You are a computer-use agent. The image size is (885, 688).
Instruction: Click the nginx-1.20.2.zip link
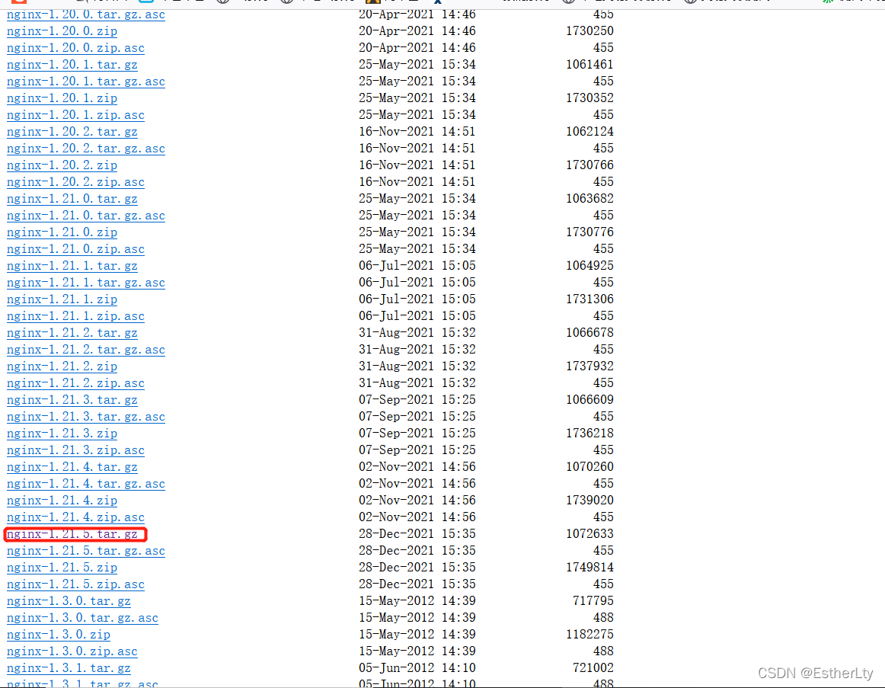[62, 165]
